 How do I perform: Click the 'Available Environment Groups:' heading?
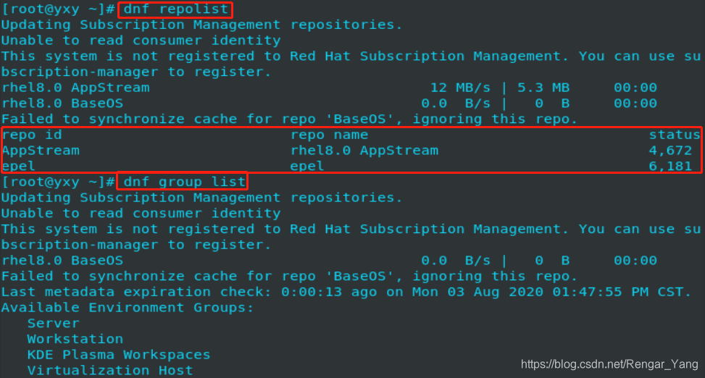pyautogui.click(x=128, y=308)
